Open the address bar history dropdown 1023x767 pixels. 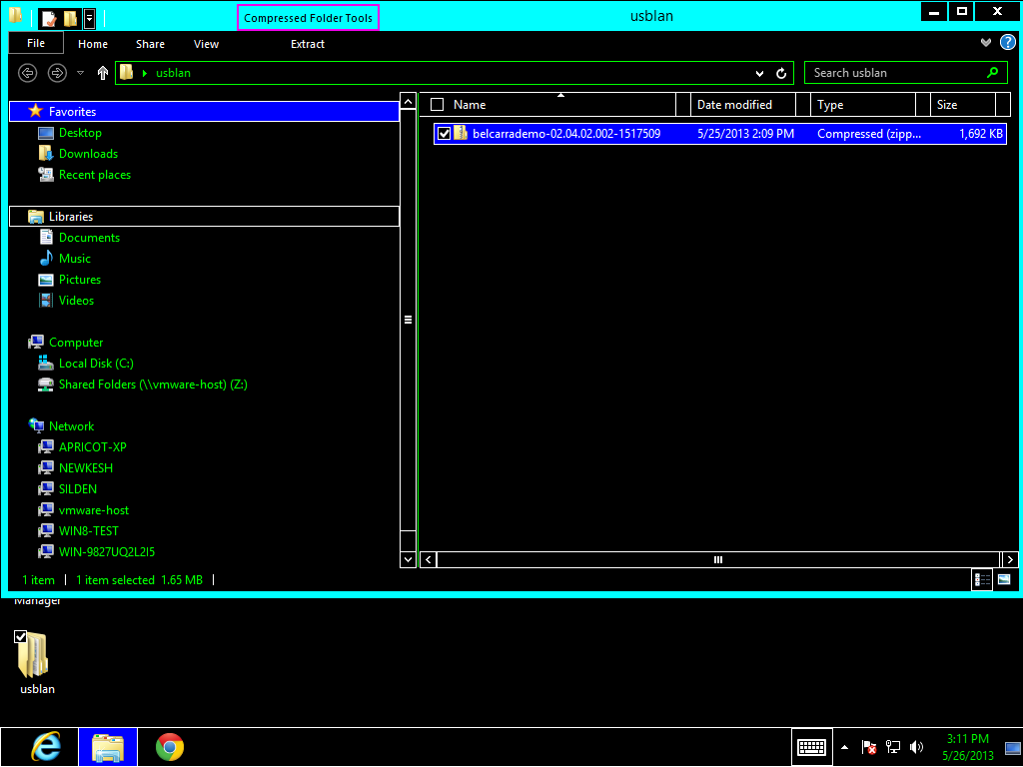[759, 73]
